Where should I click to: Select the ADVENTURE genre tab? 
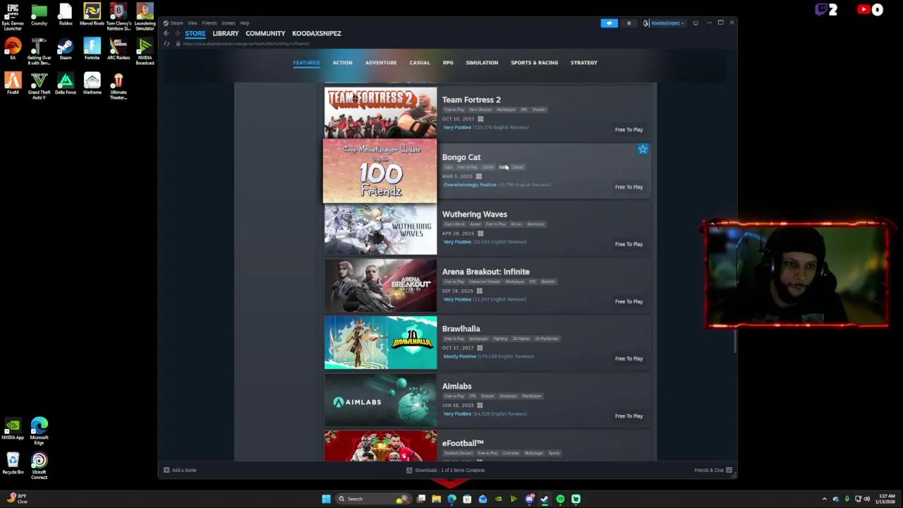pyautogui.click(x=381, y=63)
